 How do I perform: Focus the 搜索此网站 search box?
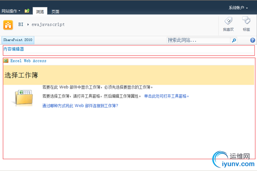(198, 40)
